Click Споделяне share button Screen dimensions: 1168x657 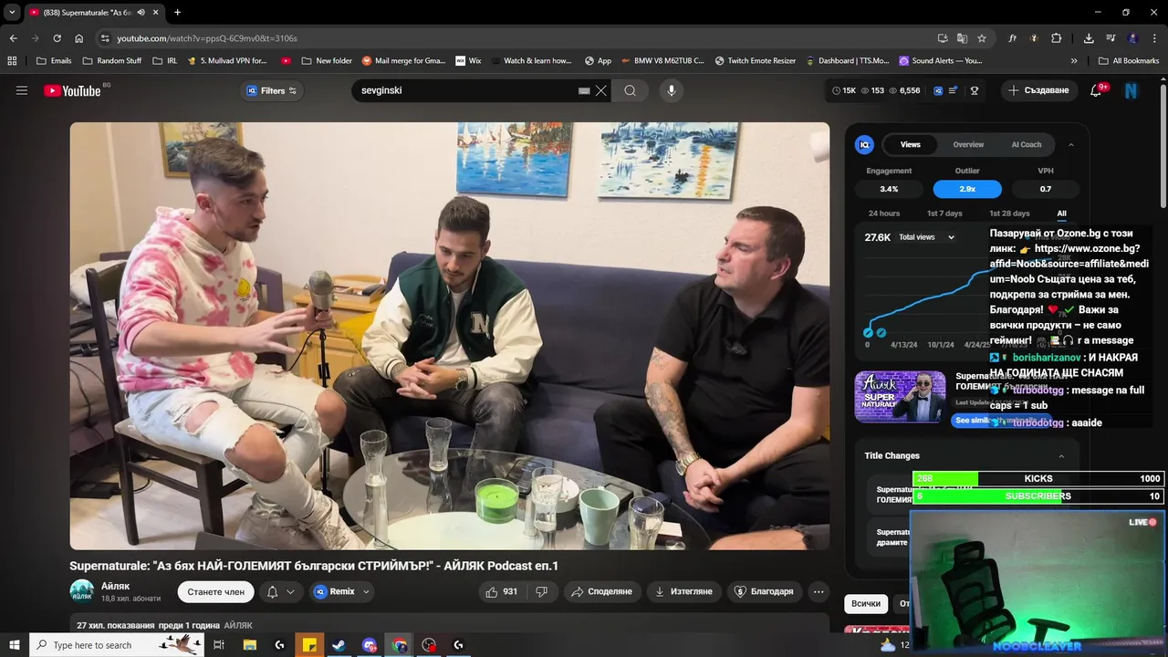point(601,591)
